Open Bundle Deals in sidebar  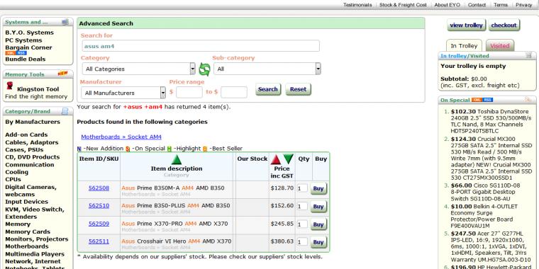(26, 59)
